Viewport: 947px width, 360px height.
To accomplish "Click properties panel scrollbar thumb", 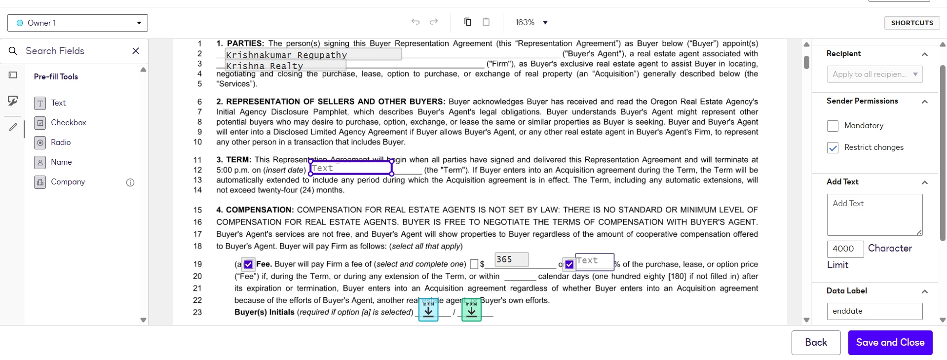I will 943,153.
